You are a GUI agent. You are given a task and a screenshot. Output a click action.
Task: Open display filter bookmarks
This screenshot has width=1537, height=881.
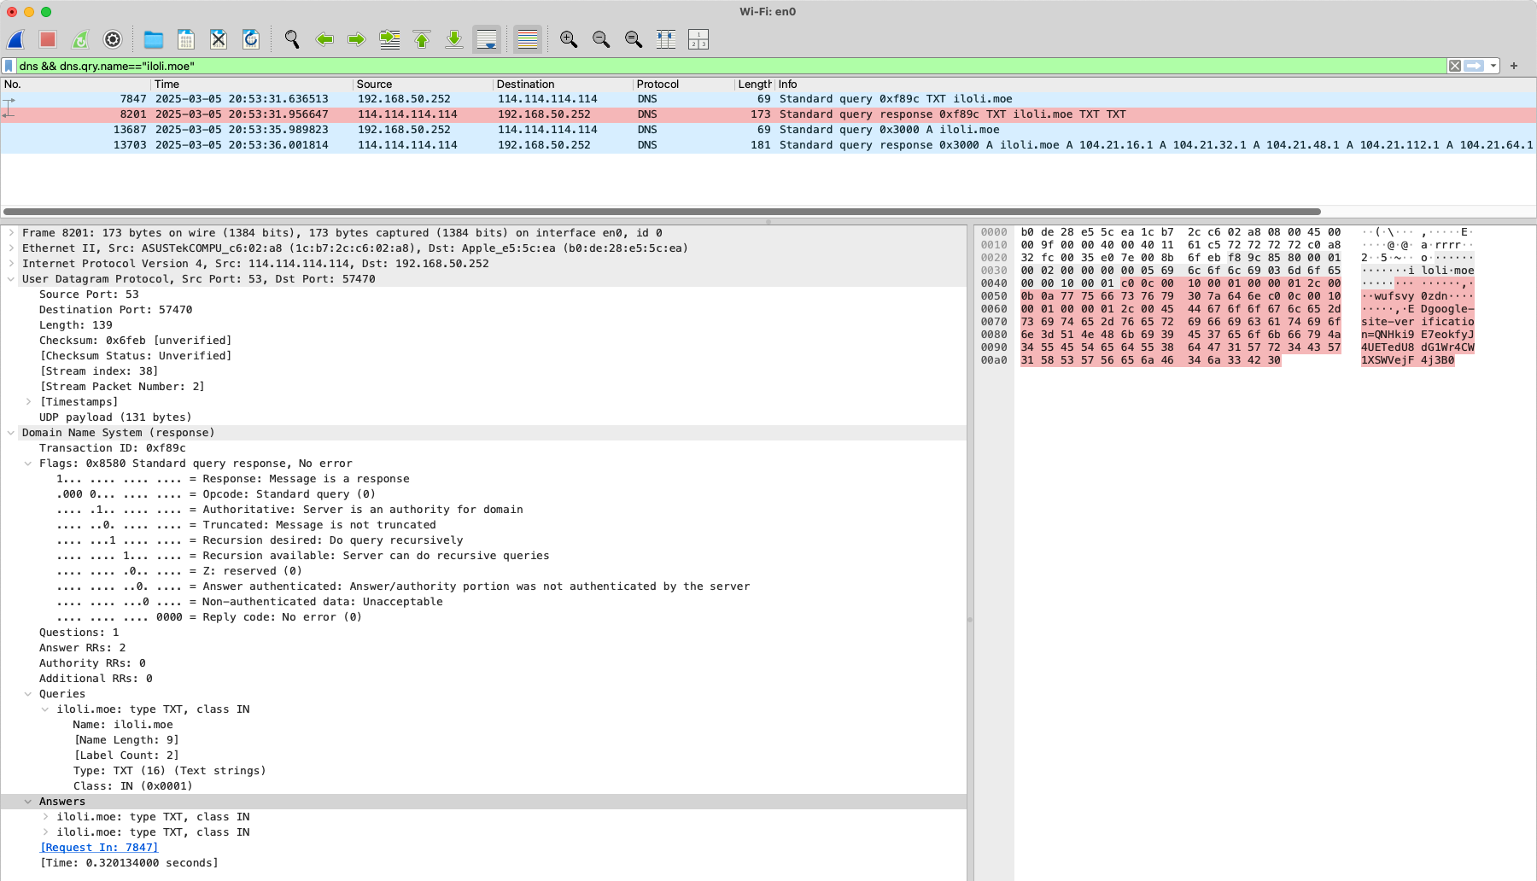[x=9, y=66]
